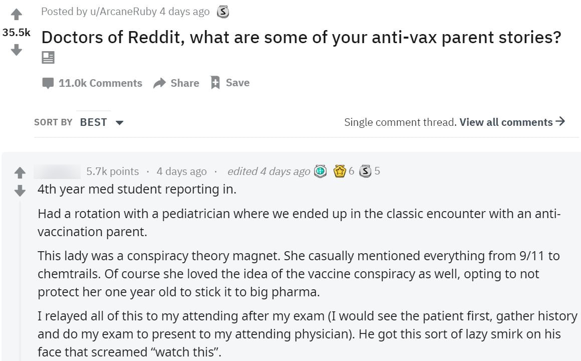Open the 11.0k Comments section
This screenshot has height=361, width=581.
pyautogui.click(x=92, y=83)
